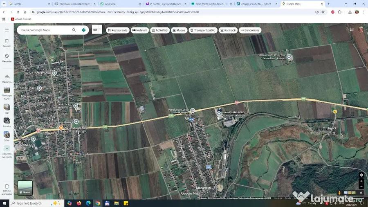Click the Pensiunea Lucian map pin
Viewport: 368px width, 207px height.
coord(193,110)
